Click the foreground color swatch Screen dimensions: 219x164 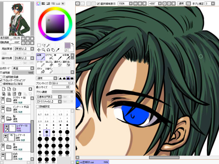(x=68, y=46)
